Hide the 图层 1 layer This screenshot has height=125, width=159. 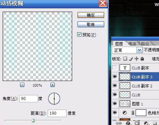(115, 104)
